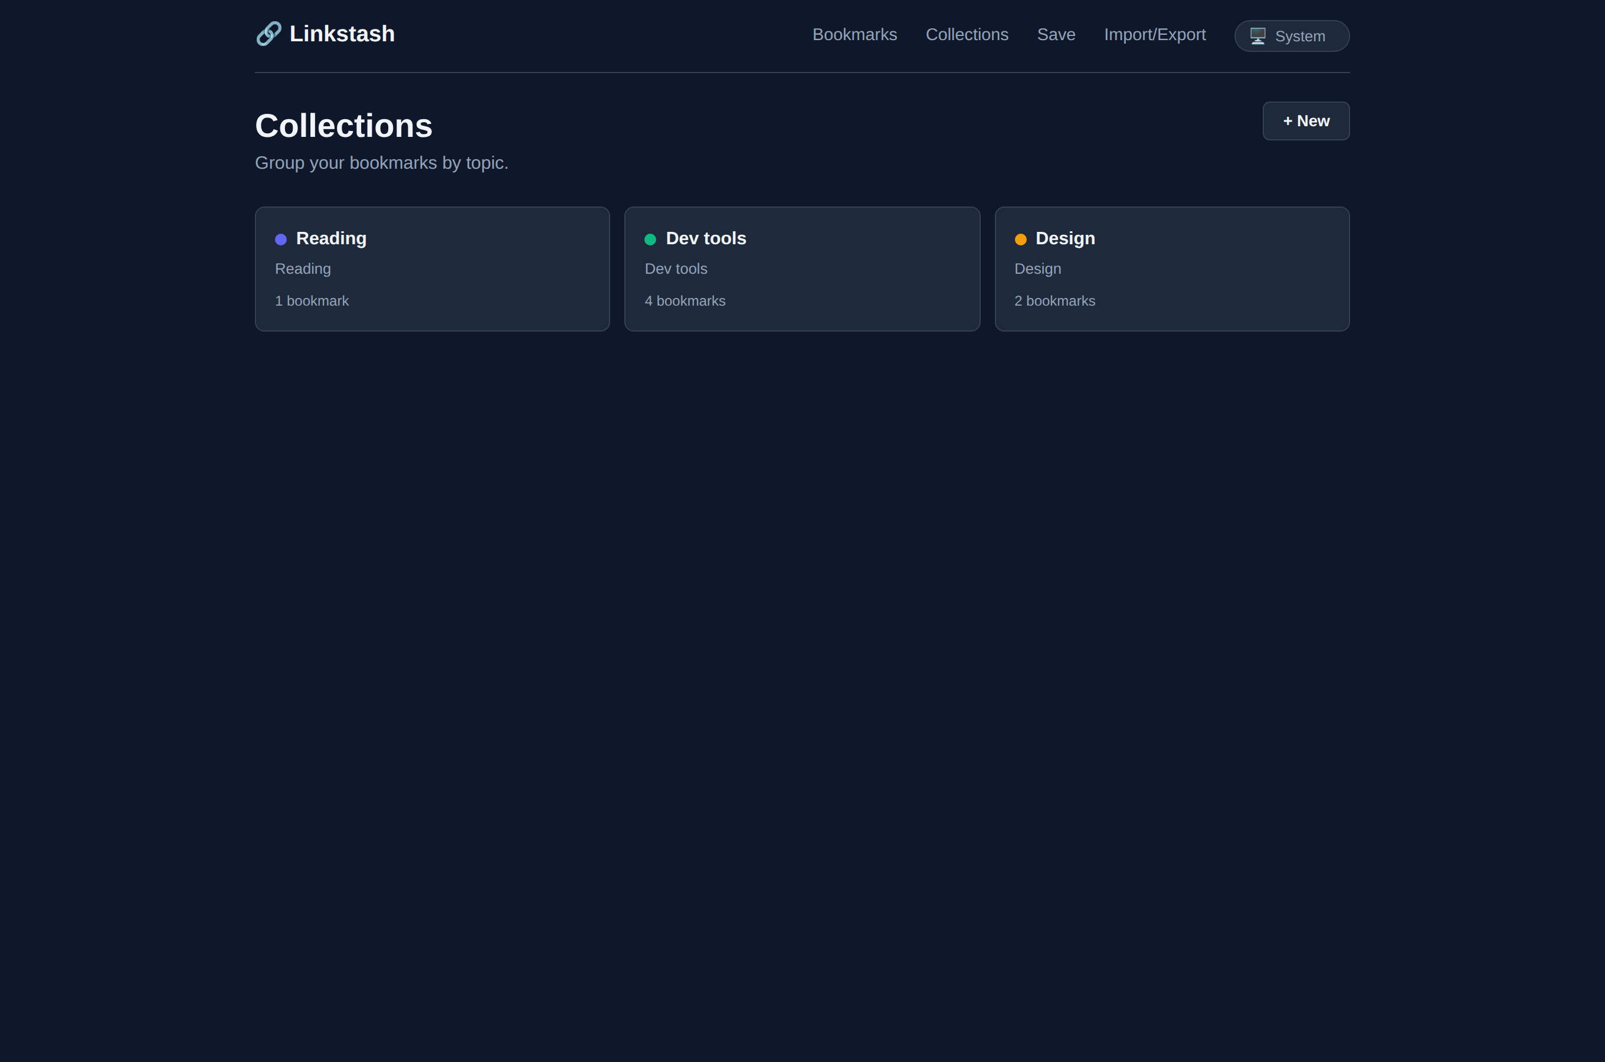The image size is (1605, 1062).
Task: Open the Reading collection card title
Action: pos(331,238)
